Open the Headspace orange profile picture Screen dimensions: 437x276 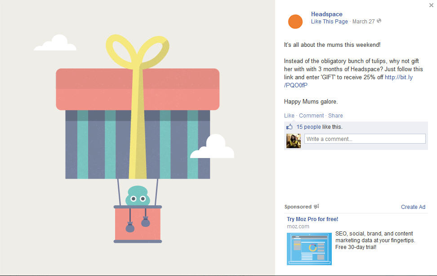click(x=295, y=22)
